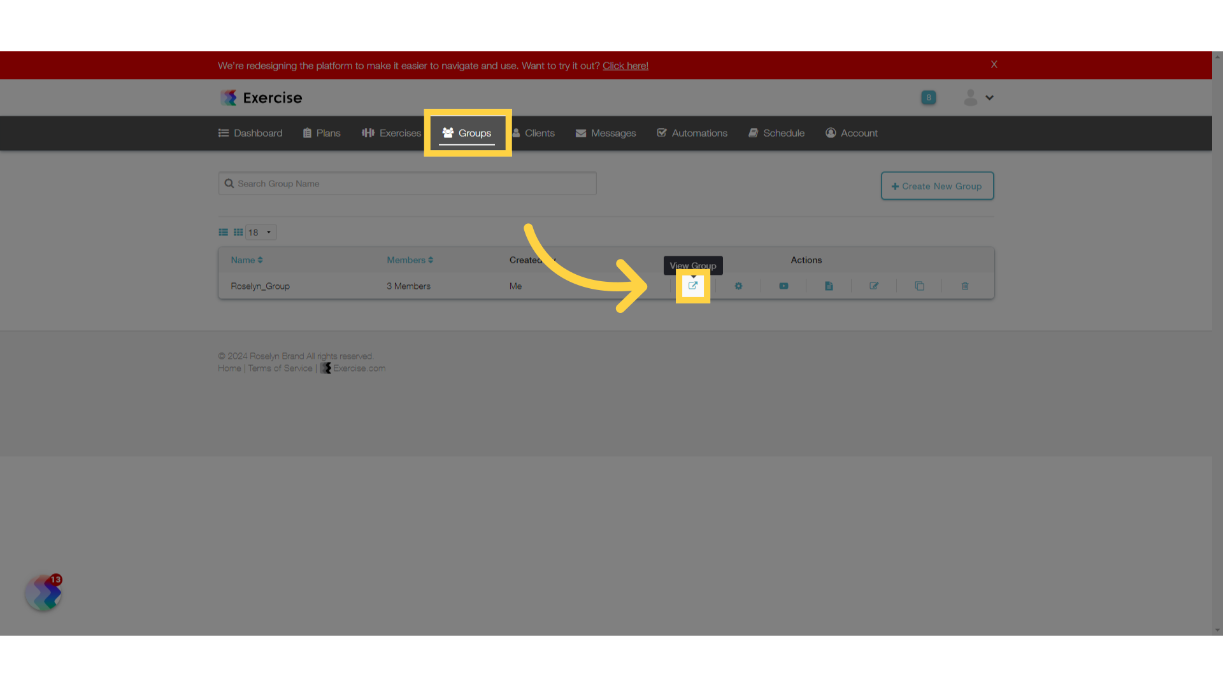The height and width of the screenshot is (687, 1223).
Task: Switch to grid view icon
Action: (x=238, y=232)
